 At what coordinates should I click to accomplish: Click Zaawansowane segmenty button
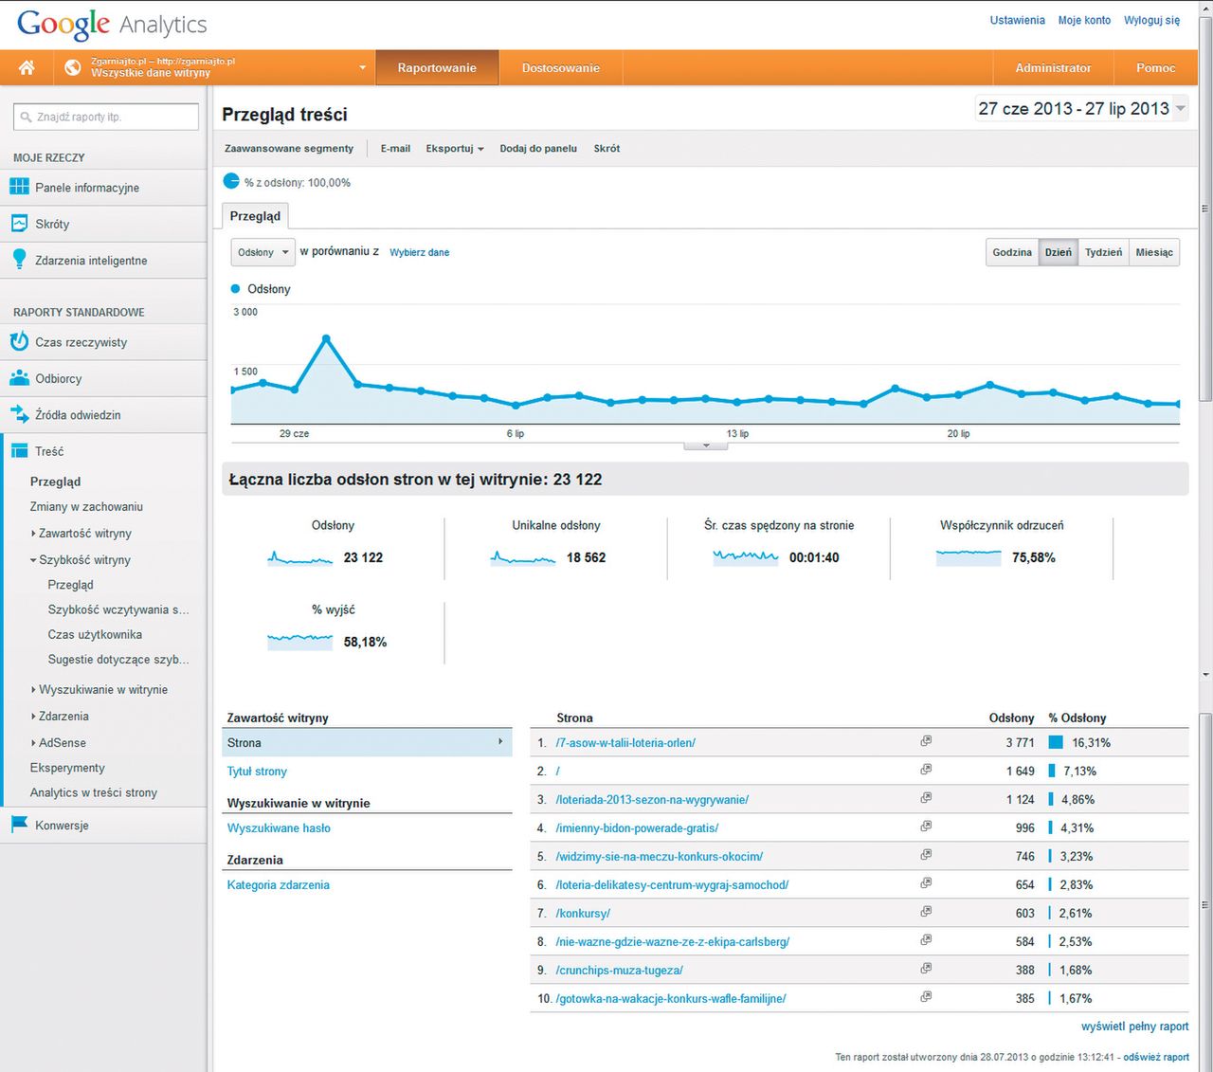pos(289,148)
